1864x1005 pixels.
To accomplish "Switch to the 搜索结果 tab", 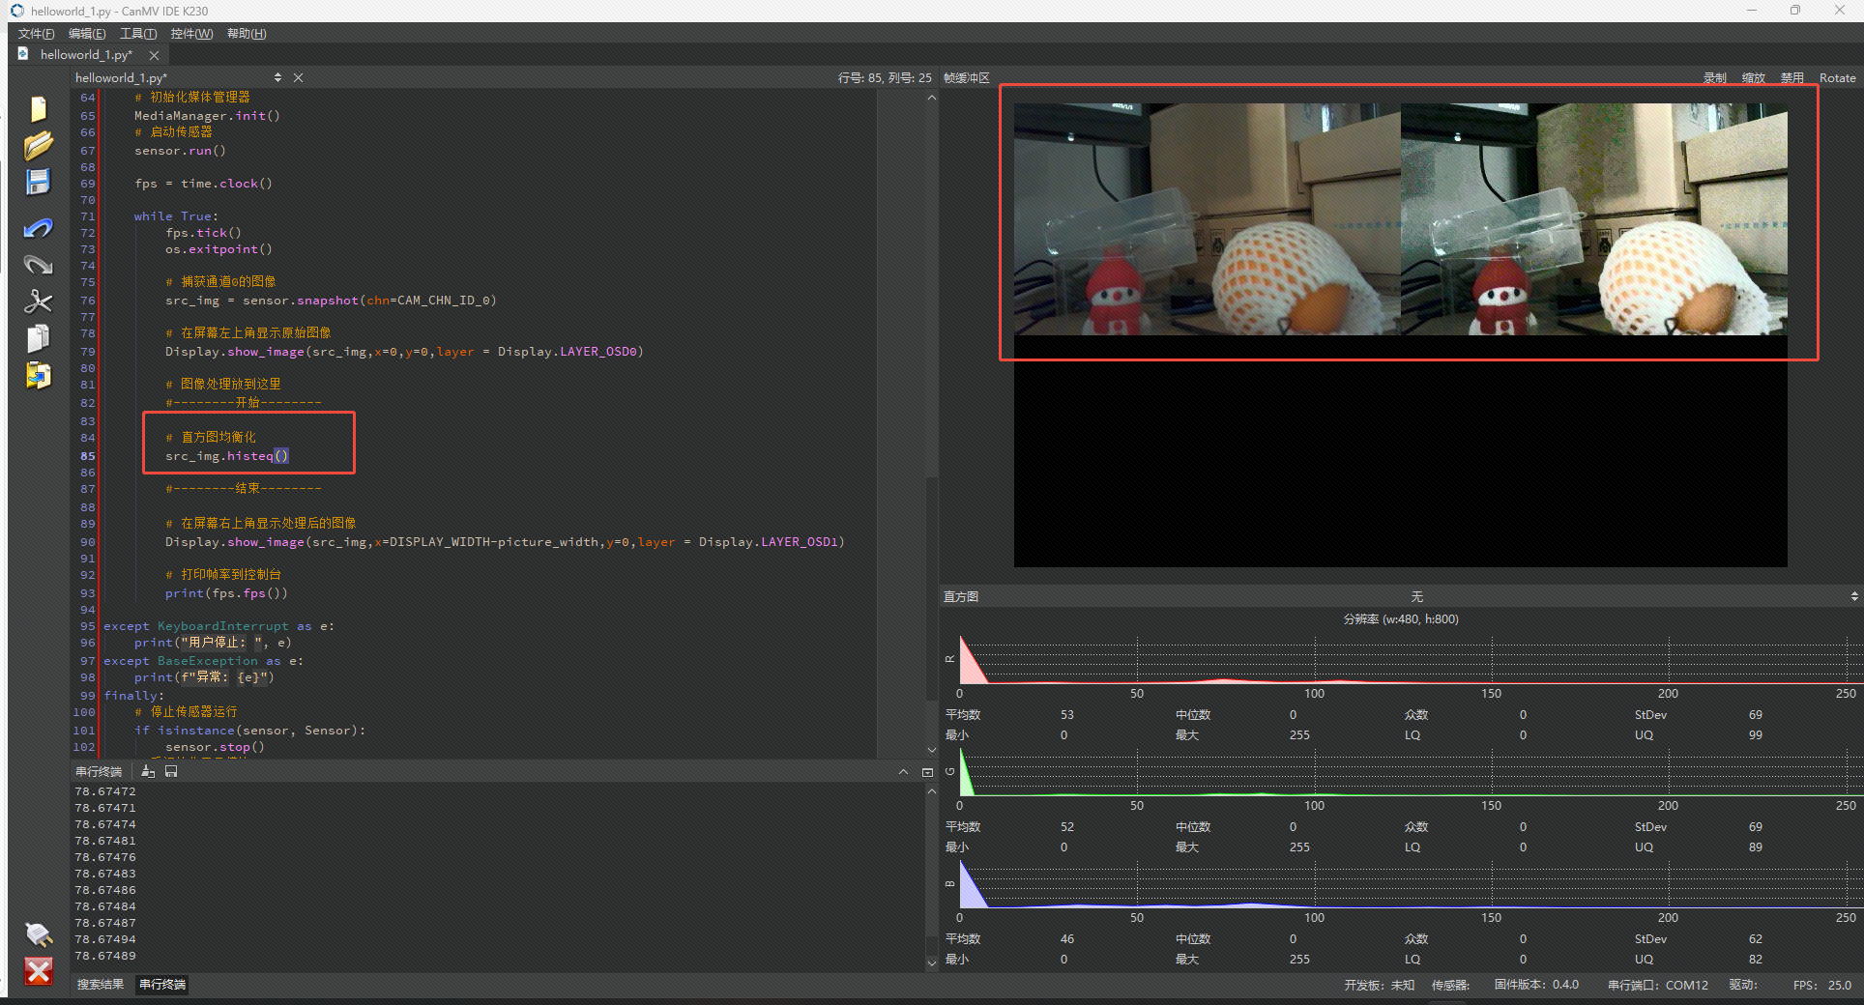I will pos(101,985).
